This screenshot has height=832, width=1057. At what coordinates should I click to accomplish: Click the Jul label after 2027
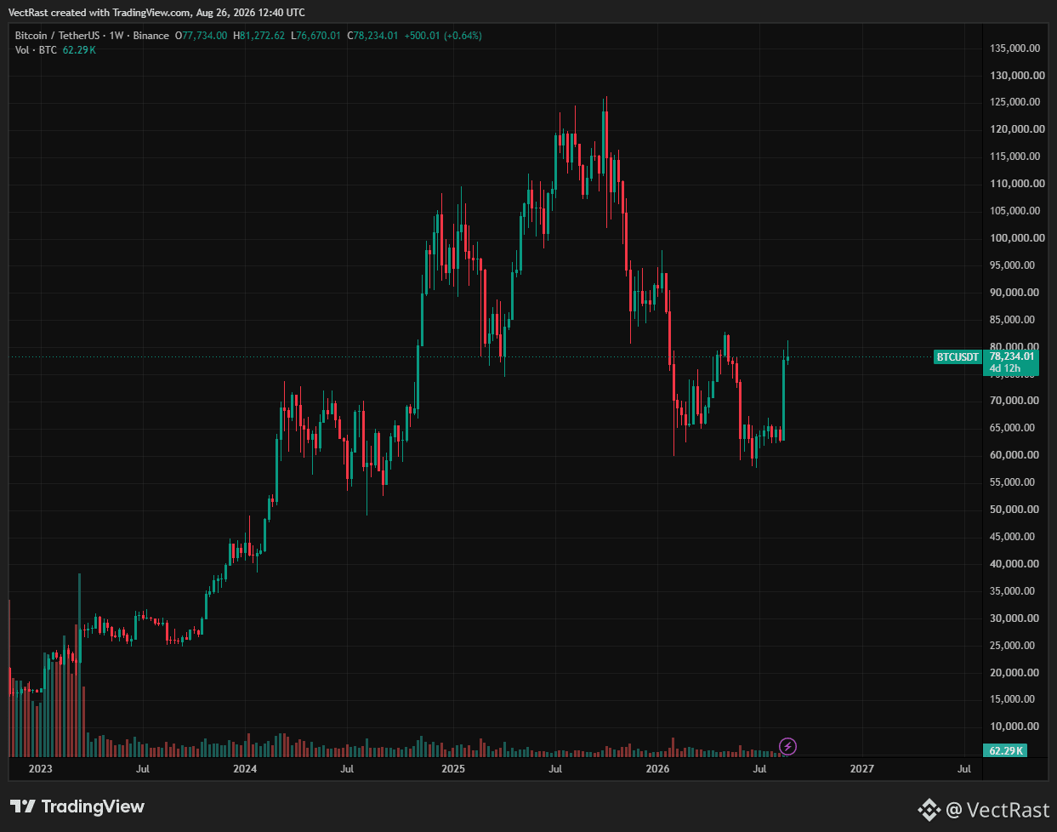point(964,769)
